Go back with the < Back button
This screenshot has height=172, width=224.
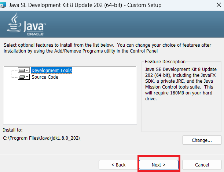coord(118,165)
